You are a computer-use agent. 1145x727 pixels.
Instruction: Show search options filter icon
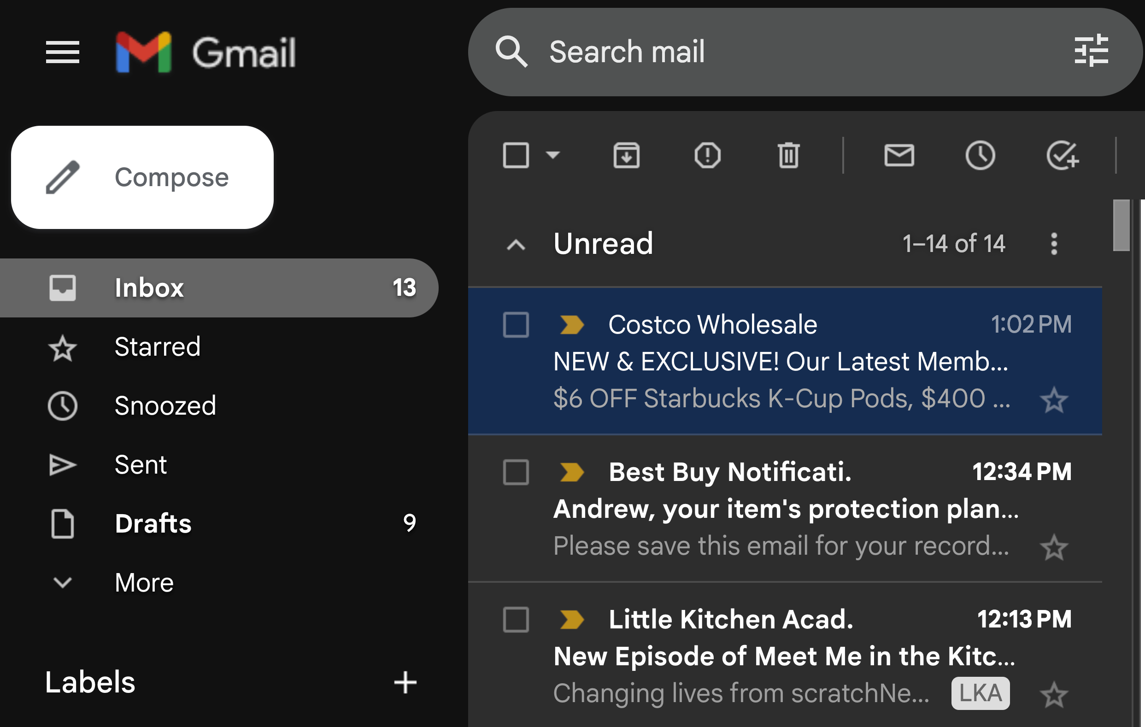[x=1091, y=50]
